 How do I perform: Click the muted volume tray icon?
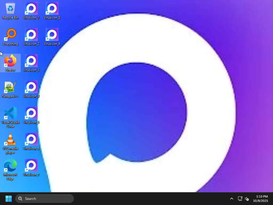(x=247, y=199)
